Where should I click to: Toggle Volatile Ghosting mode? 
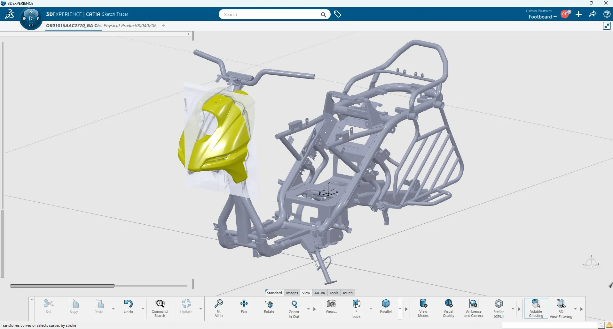536,307
